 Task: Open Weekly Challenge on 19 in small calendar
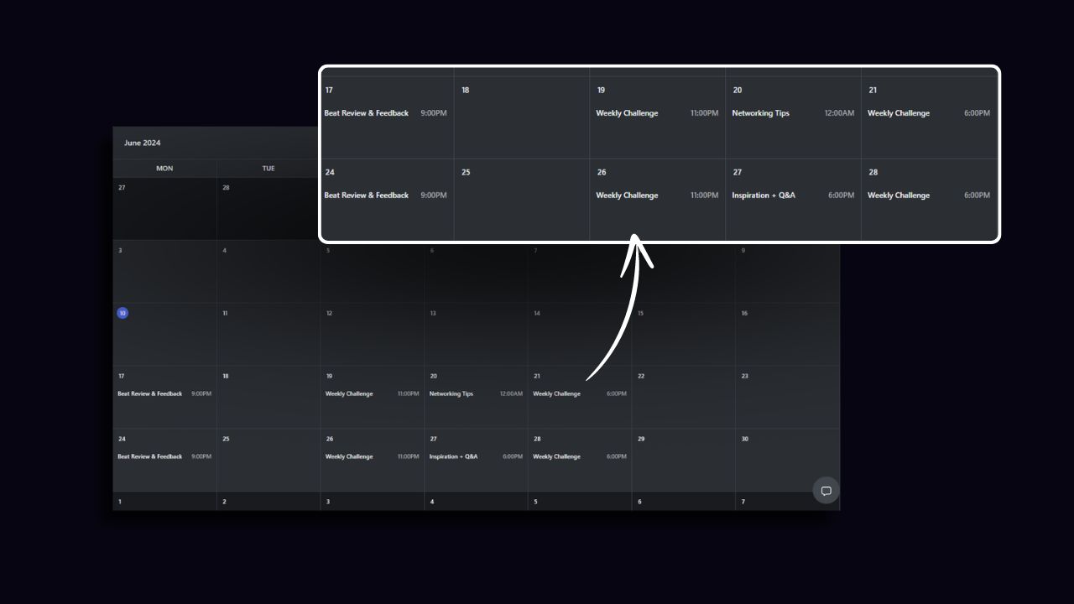[x=349, y=393]
